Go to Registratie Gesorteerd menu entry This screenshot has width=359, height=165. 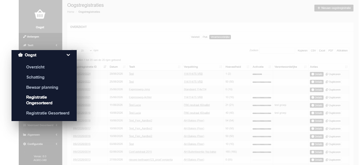point(48,113)
